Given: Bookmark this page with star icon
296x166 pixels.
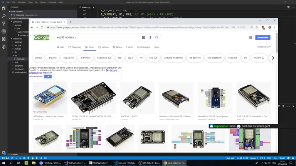Looking at the screenshot, I should (x=257, y=28).
